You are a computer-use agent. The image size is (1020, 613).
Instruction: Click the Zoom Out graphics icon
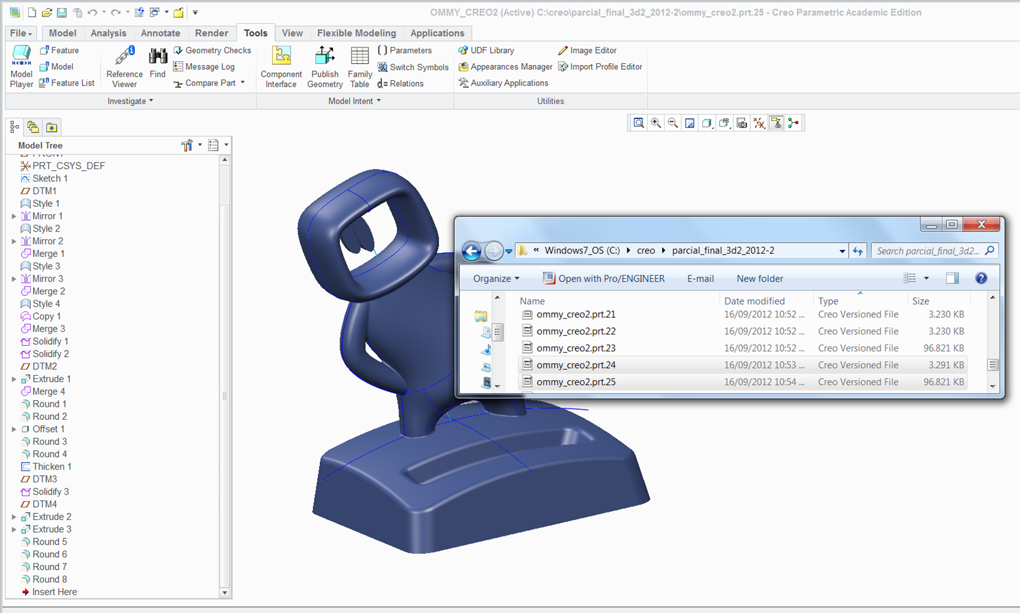tap(673, 123)
